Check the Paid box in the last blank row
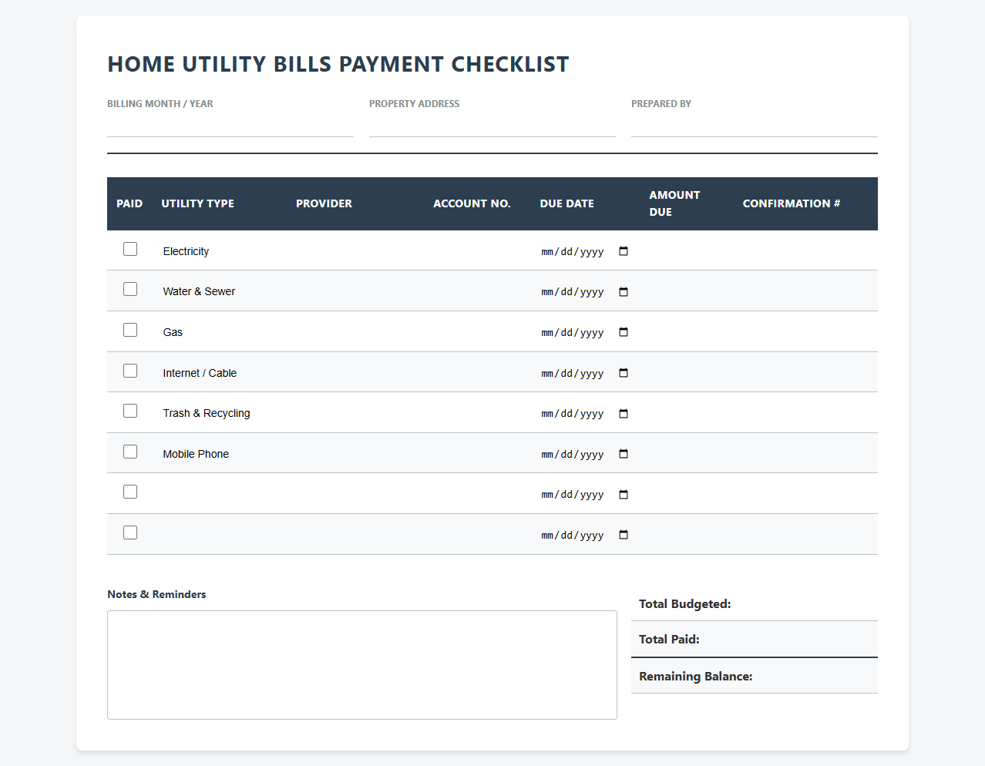 coord(130,533)
